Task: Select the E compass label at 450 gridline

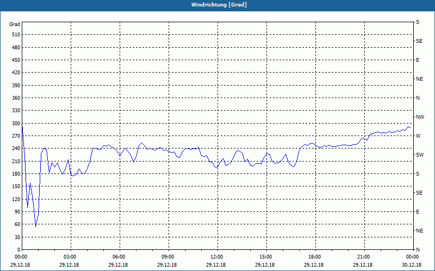Action: [418, 60]
